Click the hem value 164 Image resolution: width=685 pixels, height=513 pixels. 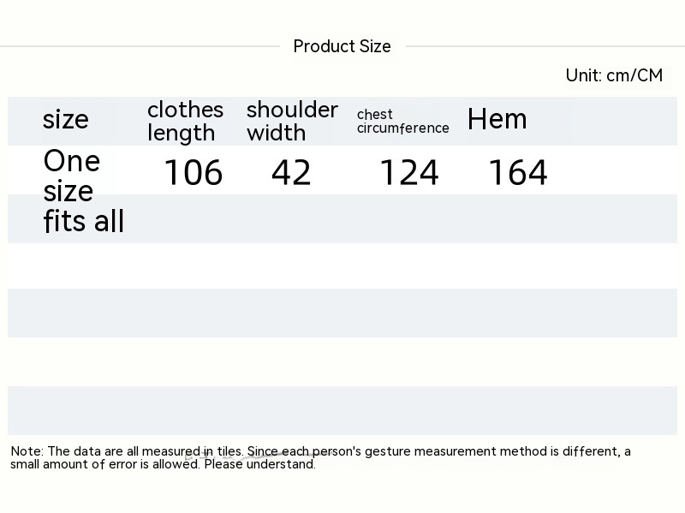517,173
